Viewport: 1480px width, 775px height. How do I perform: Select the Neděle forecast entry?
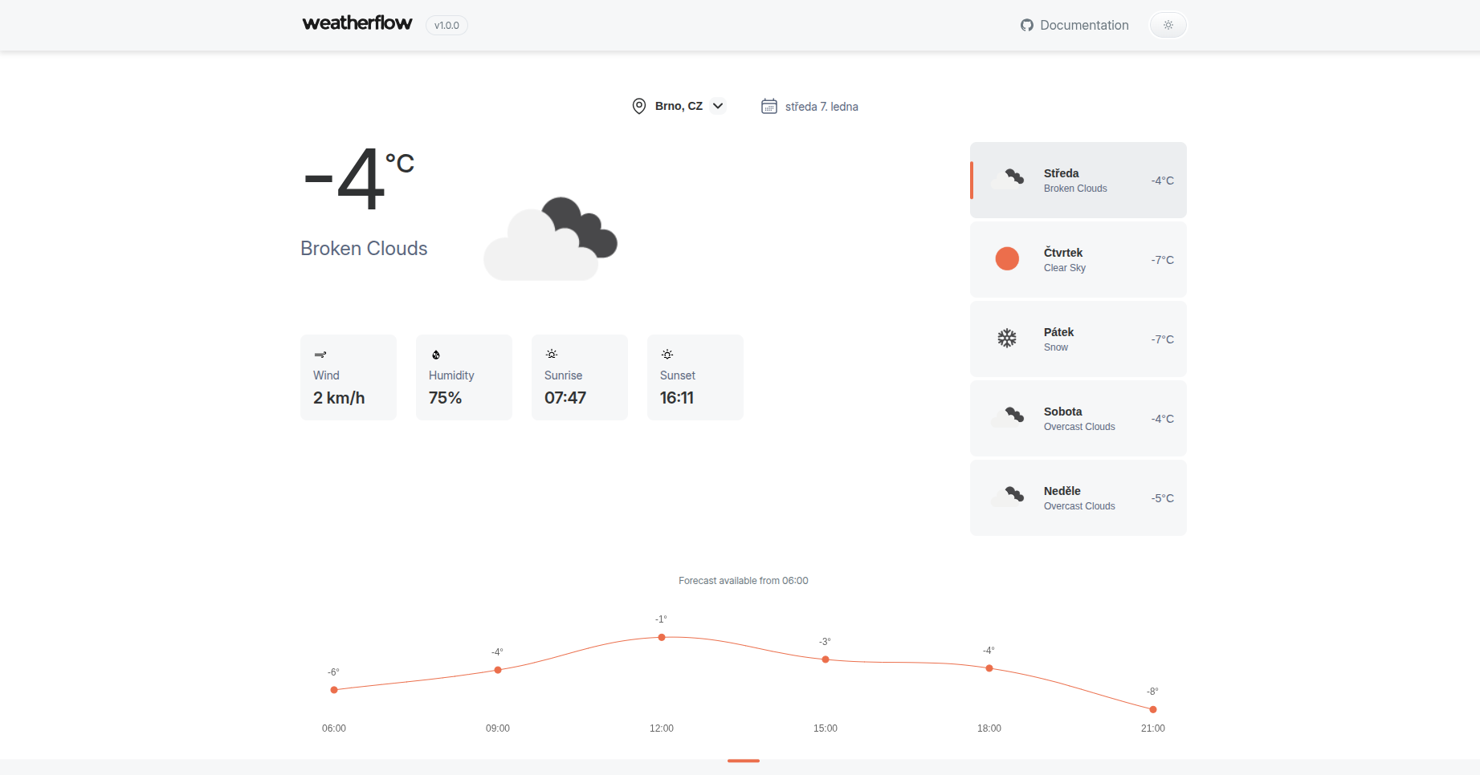(1078, 497)
